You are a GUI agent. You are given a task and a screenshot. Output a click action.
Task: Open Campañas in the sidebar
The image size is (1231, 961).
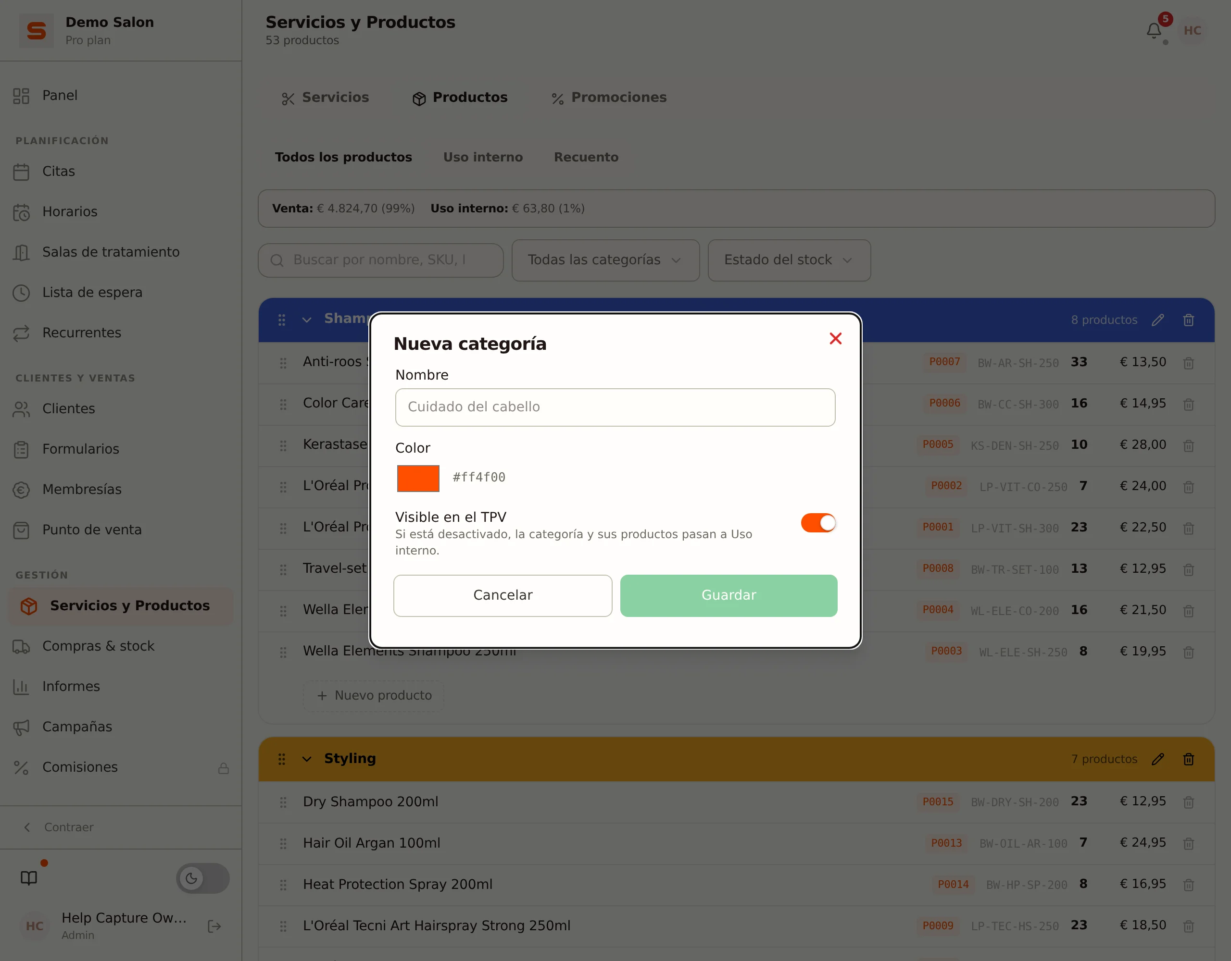coord(121,727)
